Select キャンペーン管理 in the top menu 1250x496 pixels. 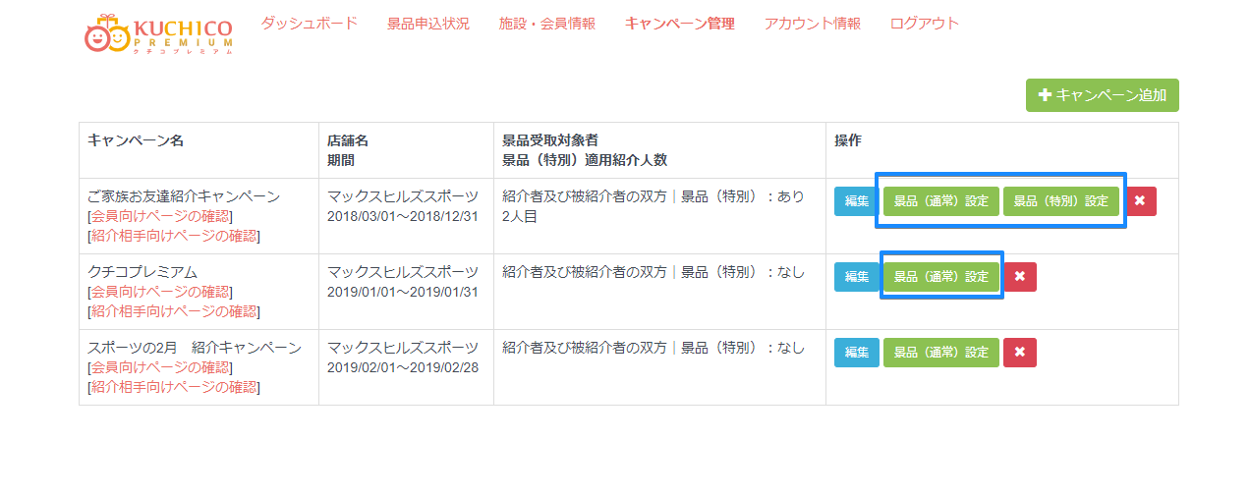[679, 24]
